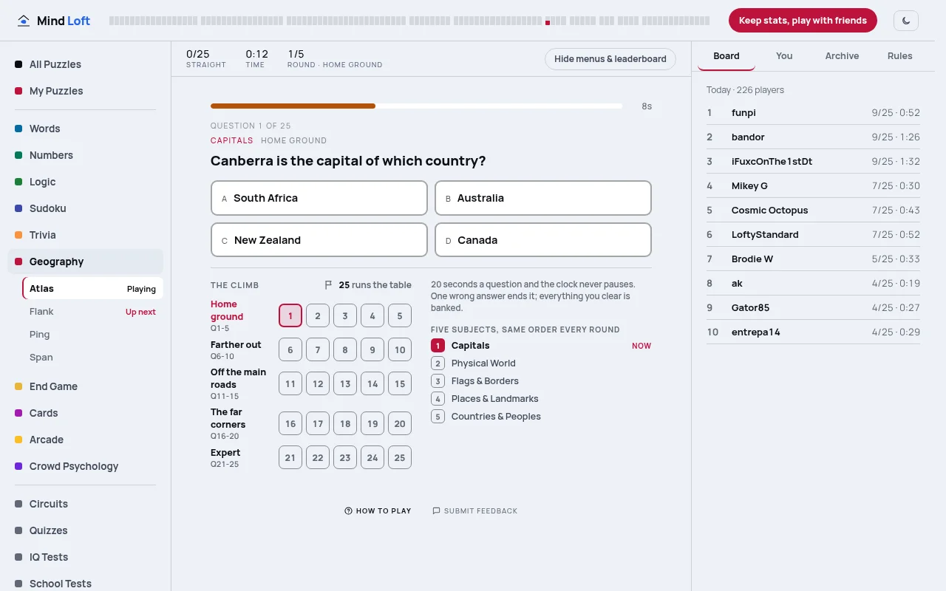Go to All Puzzles
Image resolution: width=946 pixels, height=591 pixels.
click(85, 64)
